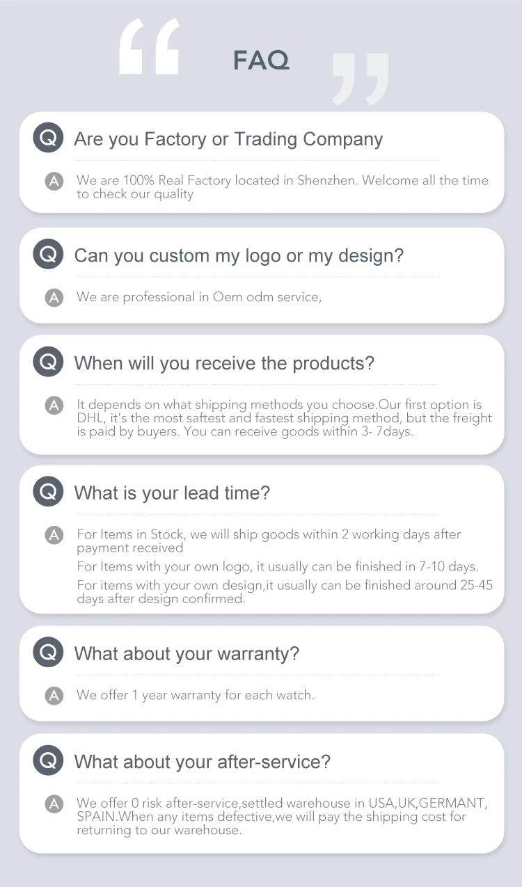This screenshot has width=522, height=887.
Task: Click the Q icon beside 'When will you receive the products?'
Action: [48, 362]
